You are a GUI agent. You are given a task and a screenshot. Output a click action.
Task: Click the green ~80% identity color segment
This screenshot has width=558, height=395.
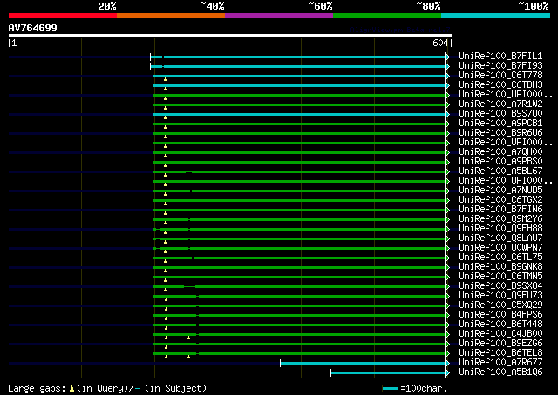[387, 16]
